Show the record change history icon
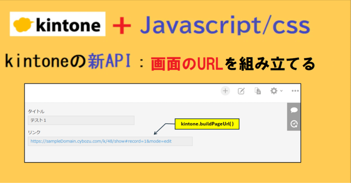 point(294,124)
